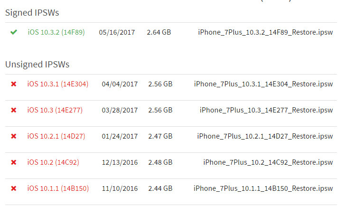Click filename iPhone_7Plus_10.3_14E277_Restore.ipsw
Image resolution: width=345 pixels, height=206 pixels.
click(266, 110)
